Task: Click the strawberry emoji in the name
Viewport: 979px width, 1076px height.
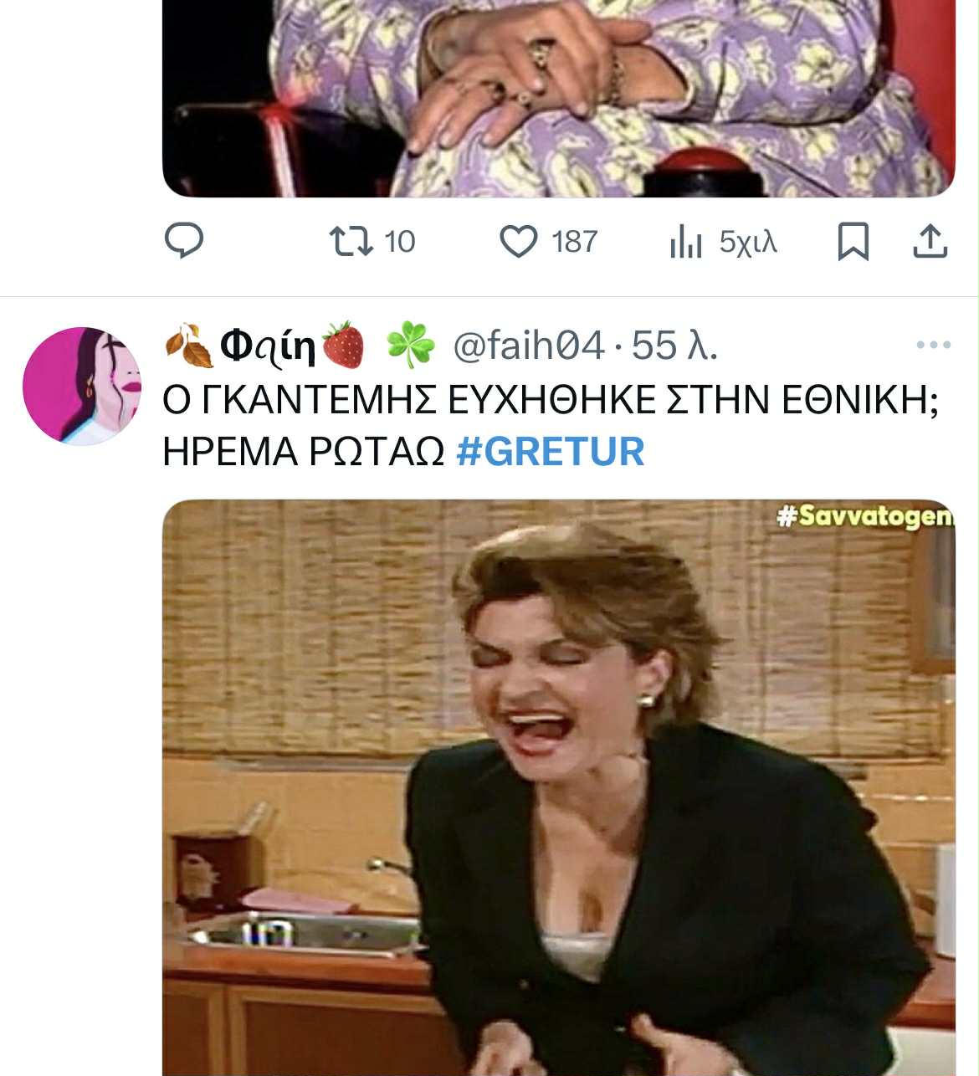Action: click(x=343, y=345)
